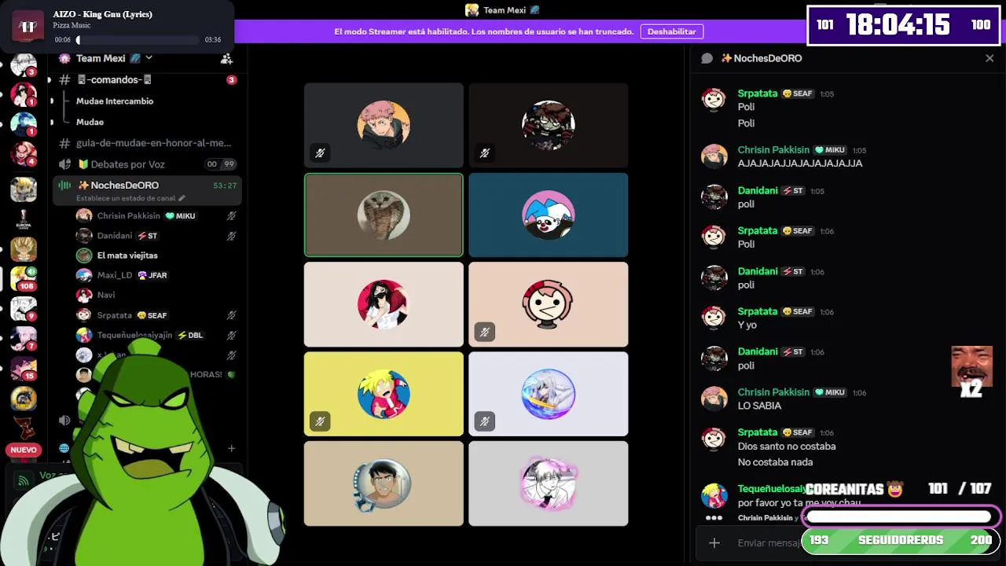Open the server with the 108 badge
Viewport: 1006px width, 566px height.
pos(24,278)
